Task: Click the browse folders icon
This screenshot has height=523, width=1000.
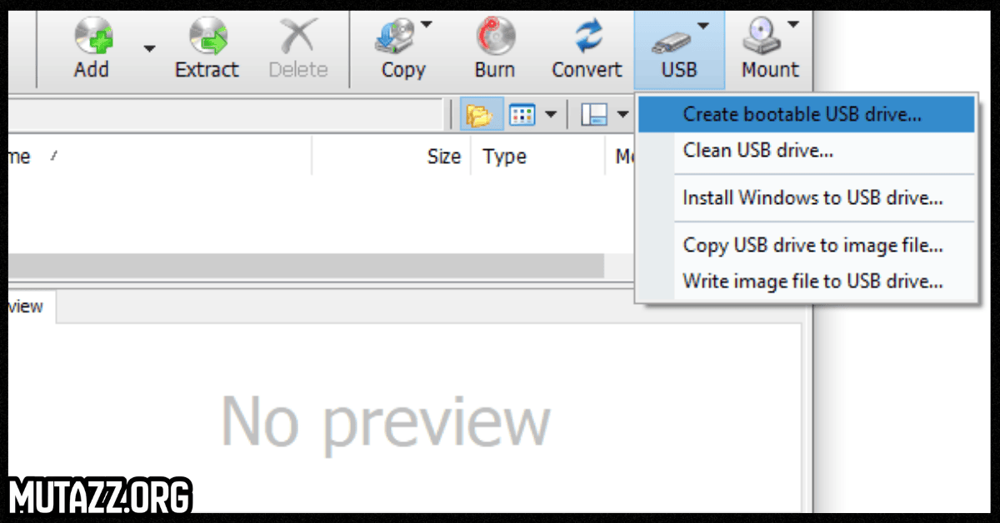Action: pos(480,114)
